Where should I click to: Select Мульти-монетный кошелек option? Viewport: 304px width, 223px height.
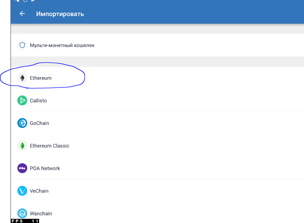click(x=157, y=45)
